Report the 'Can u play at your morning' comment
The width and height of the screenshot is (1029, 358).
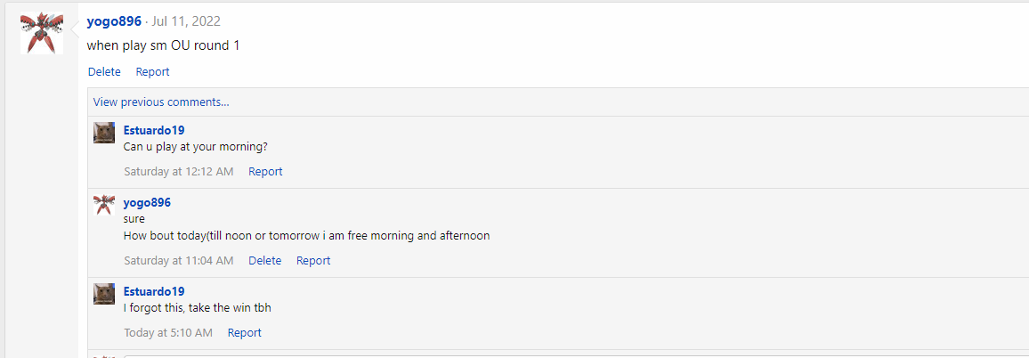[265, 172]
